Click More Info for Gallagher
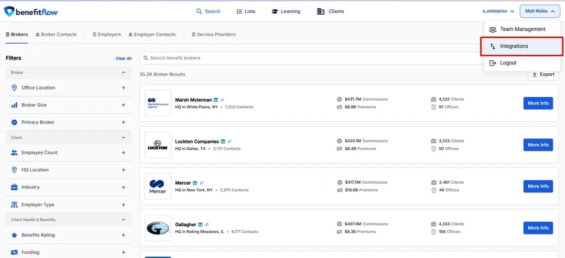Image resolution: width=565 pixels, height=258 pixels. pos(538,228)
